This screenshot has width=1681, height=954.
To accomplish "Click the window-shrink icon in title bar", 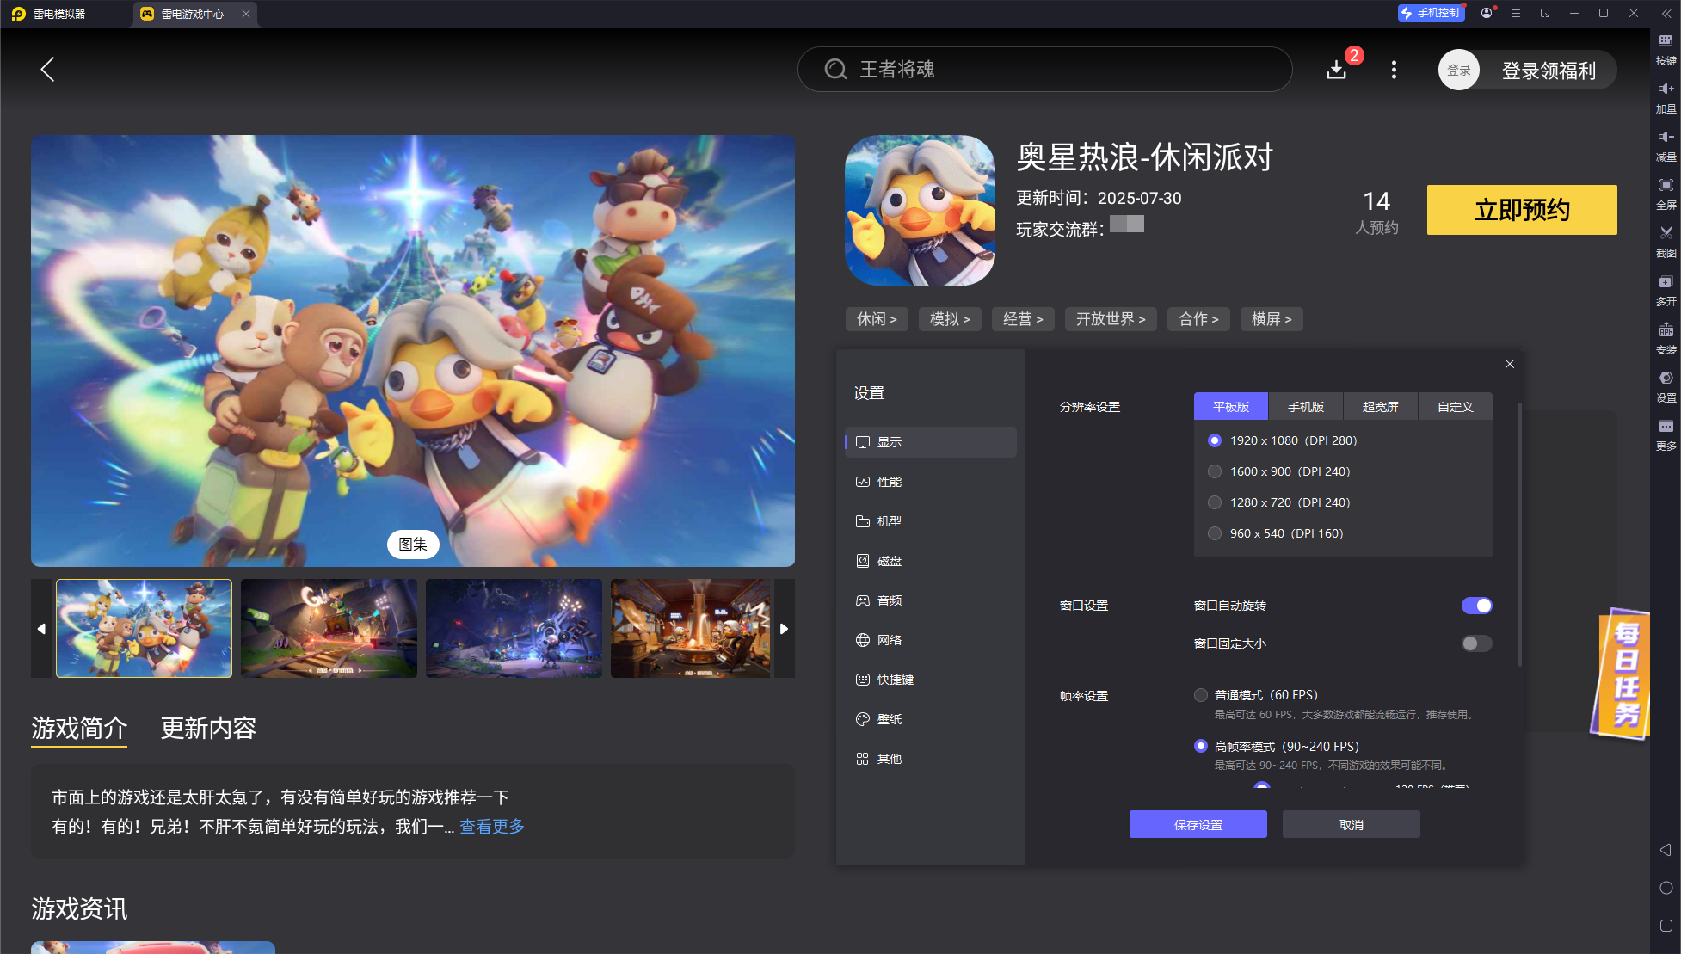I will [x=1545, y=13].
